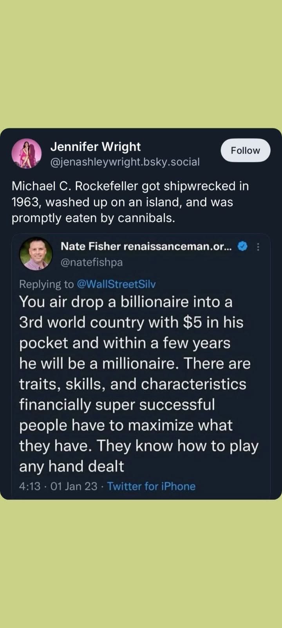This screenshot has width=282, height=628.
Task: Click 'any hand dealt' last tweet line
Action: (72, 466)
